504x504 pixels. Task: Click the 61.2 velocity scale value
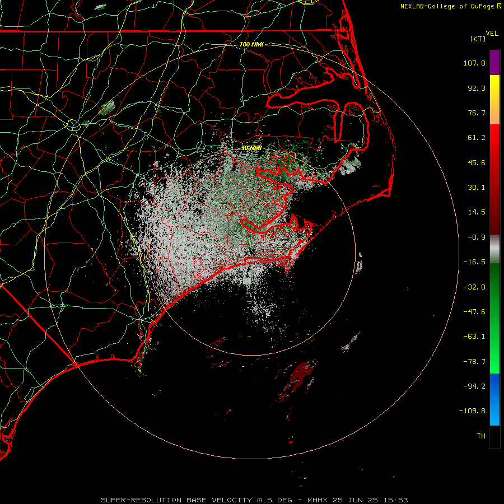pos(477,138)
